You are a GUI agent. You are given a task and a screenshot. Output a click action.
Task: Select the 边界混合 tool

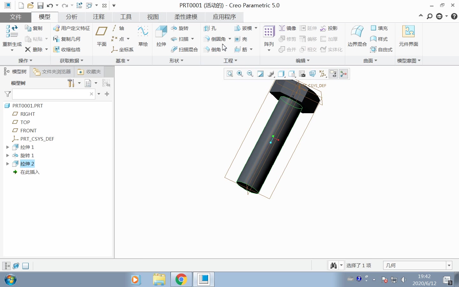click(356, 36)
